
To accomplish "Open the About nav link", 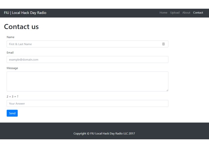I will click(x=186, y=13).
